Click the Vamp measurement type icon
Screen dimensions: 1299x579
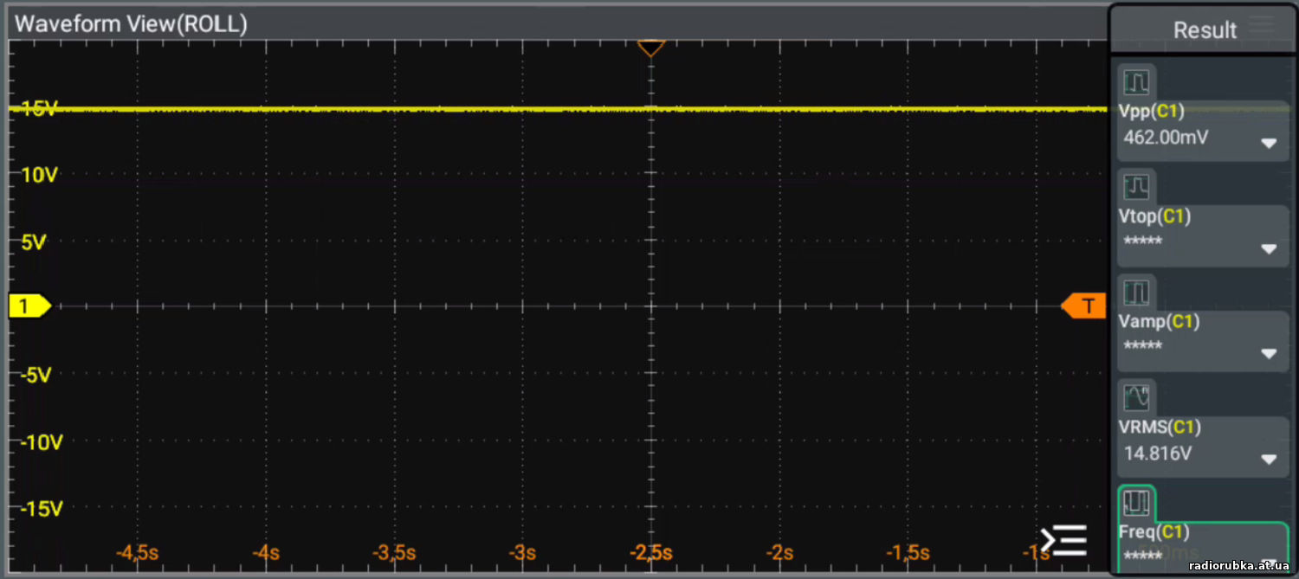click(x=1136, y=293)
